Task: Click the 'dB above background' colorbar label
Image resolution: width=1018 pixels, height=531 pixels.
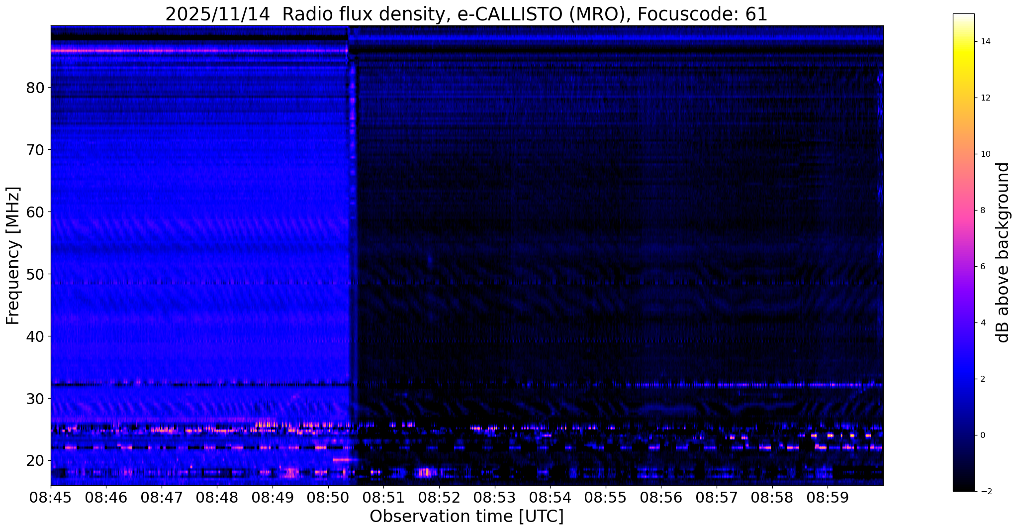Action: coord(1003,252)
